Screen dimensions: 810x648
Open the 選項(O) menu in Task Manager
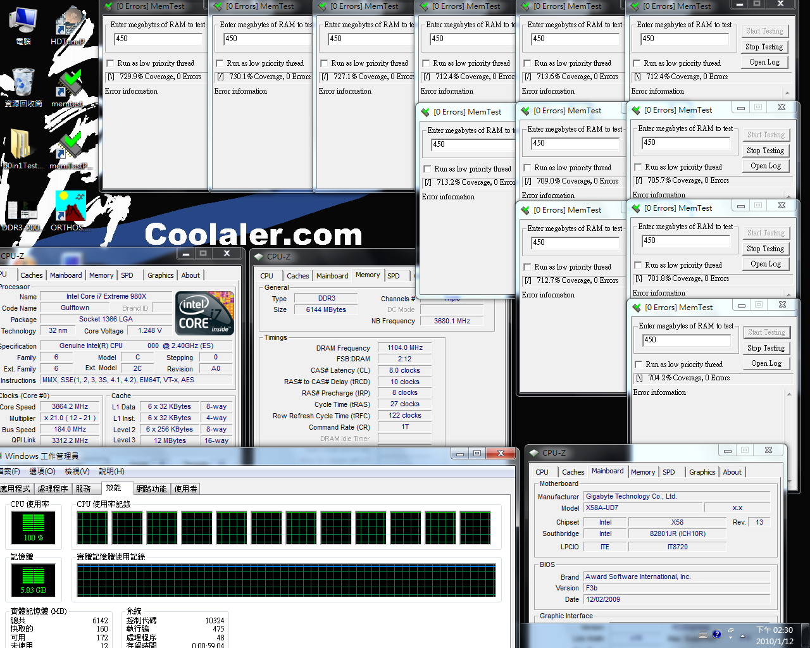click(42, 471)
